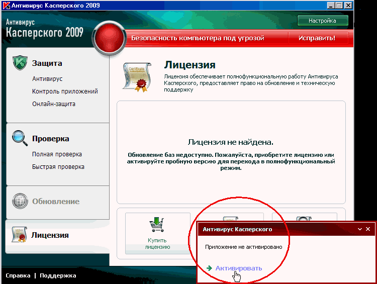Click the red status indicator light

point(109,38)
